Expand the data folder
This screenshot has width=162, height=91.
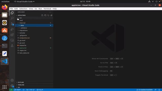(34, 25)
